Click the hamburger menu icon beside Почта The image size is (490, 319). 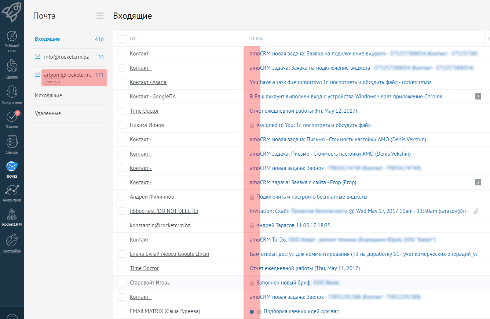tap(100, 15)
